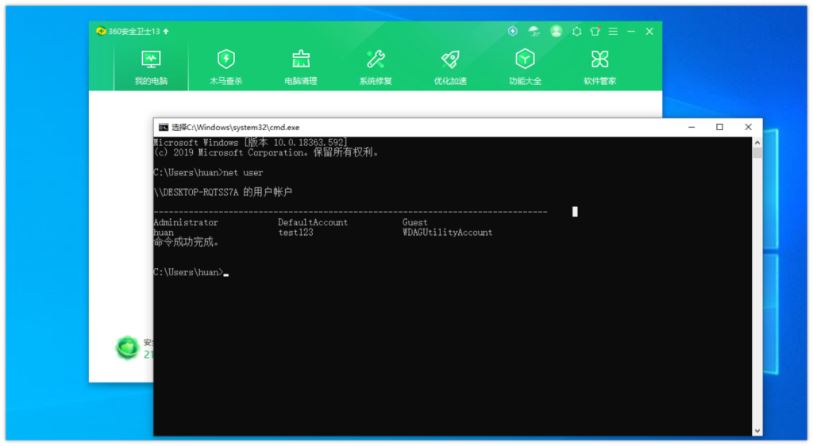Close the cmd.exe console window

[748, 127]
